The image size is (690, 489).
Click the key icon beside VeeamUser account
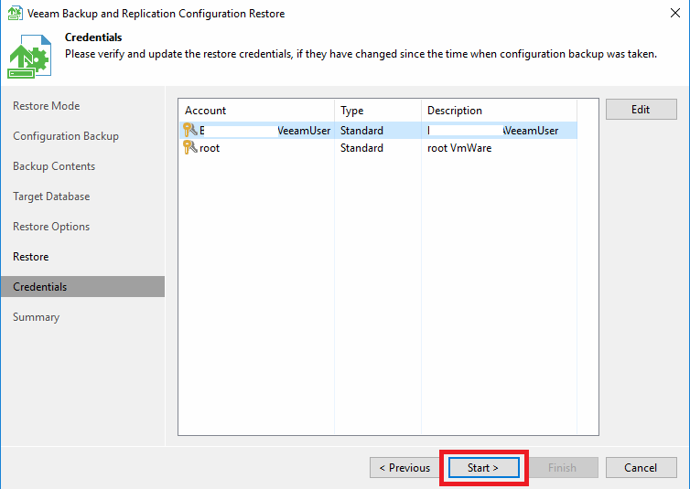[190, 130]
